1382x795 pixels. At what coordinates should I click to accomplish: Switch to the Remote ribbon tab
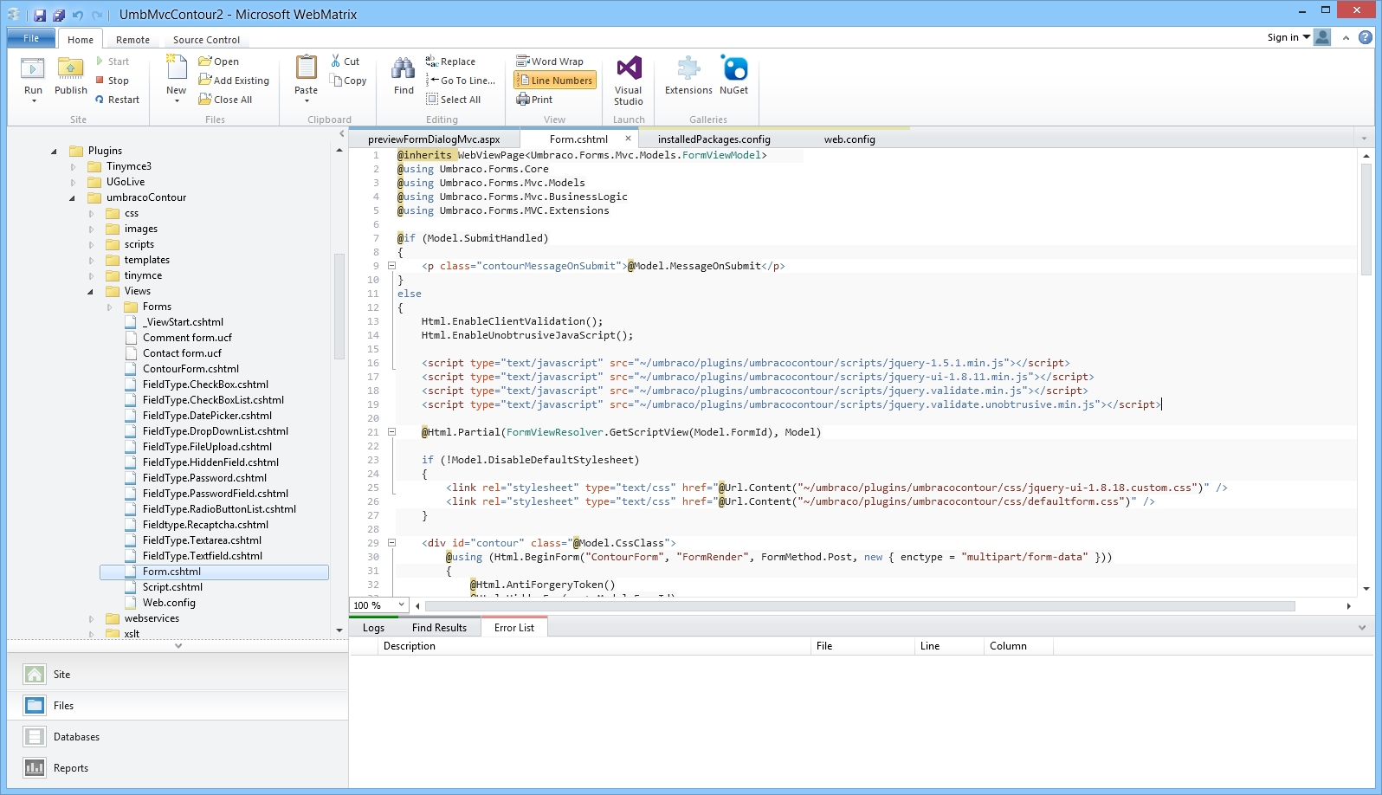point(132,40)
